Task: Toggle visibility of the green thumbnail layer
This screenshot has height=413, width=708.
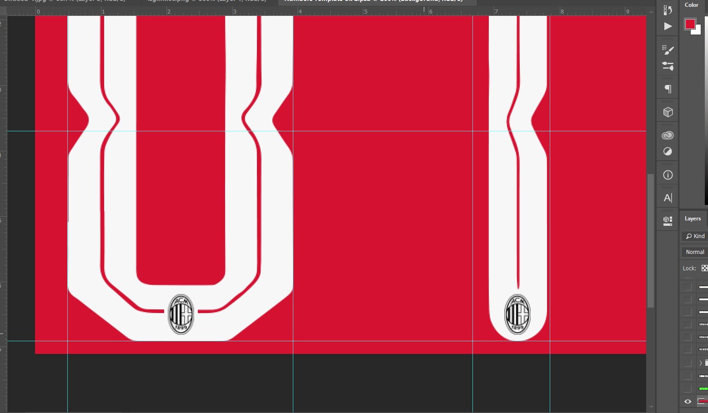Action: [688, 389]
